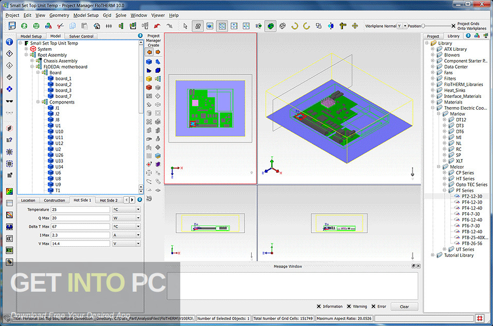Viewport: 493px width, 326px height.
Task: Click the scissors Cut icon in toolbar
Action: coord(61,26)
